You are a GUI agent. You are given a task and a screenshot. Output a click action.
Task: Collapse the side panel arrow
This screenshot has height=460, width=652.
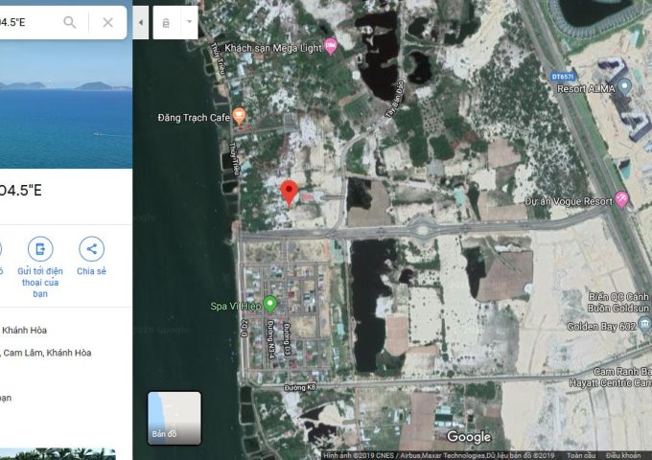point(141,22)
